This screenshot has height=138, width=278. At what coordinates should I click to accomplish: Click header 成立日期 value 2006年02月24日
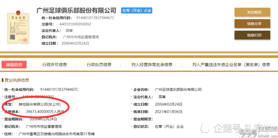[75, 43]
